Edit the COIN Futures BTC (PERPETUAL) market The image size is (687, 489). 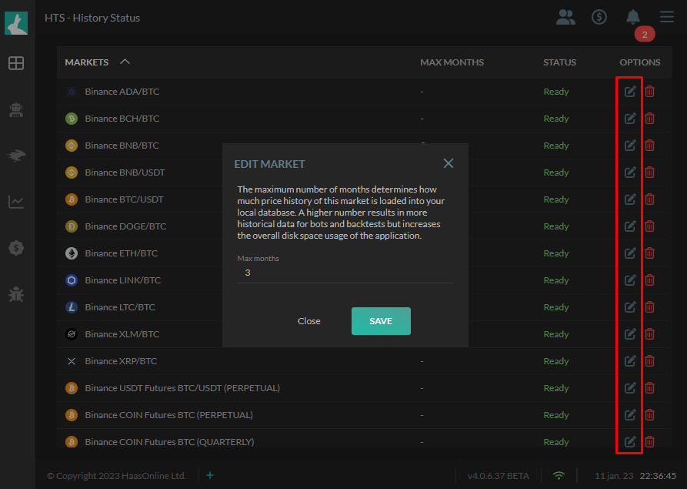tap(630, 415)
